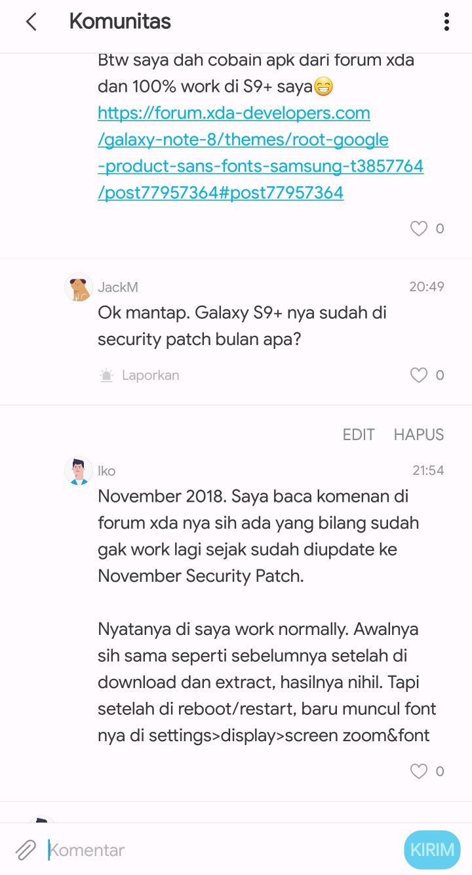Open the three-dot overflow menu
The height and width of the screenshot is (875, 472).
point(446,22)
